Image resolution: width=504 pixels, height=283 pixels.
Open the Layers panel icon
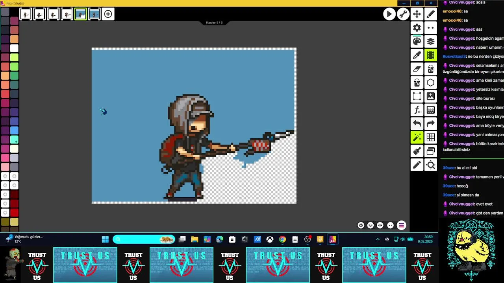(x=431, y=41)
